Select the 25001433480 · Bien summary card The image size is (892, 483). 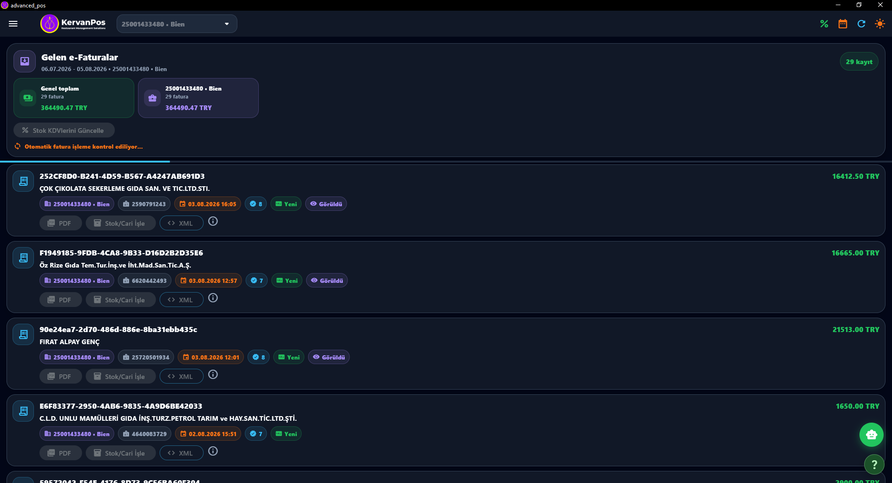pos(198,98)
